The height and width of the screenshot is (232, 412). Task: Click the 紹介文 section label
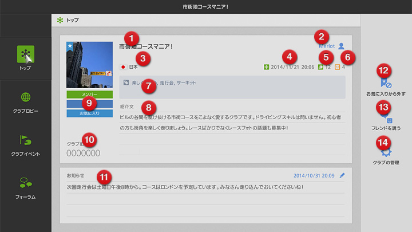127,107
